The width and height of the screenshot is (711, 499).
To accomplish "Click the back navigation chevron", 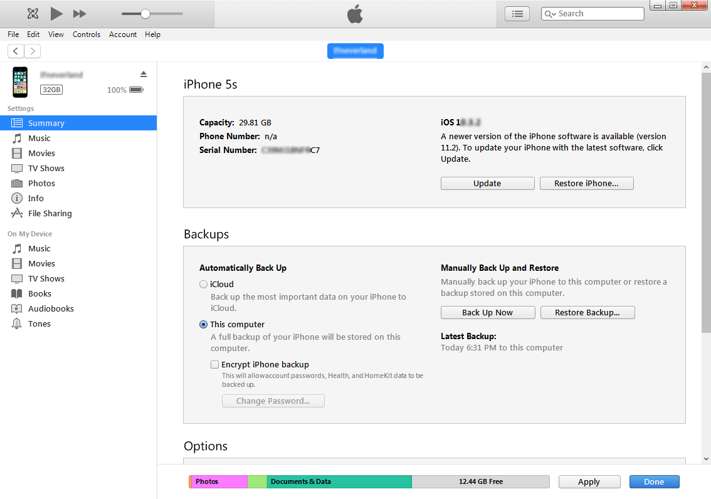I will pyautogui.click(x=16, y=51).
